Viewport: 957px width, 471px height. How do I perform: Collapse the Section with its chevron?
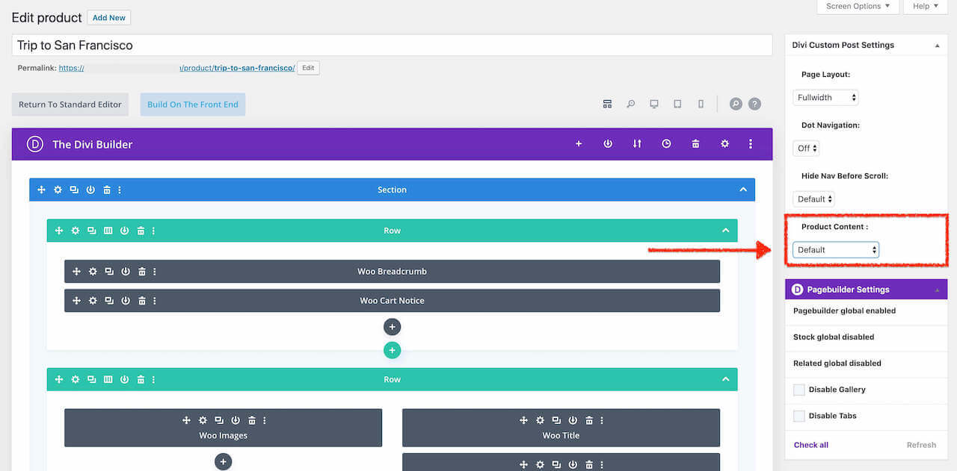743,190
